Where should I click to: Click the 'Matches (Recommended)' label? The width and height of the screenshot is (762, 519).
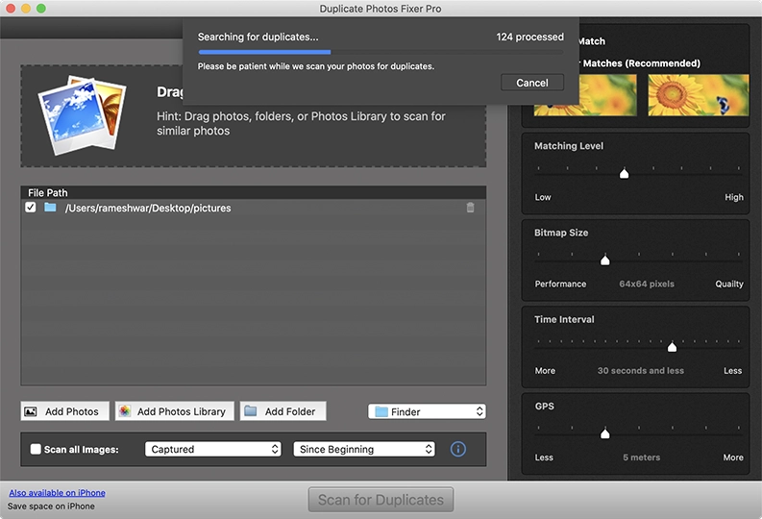coord(642,63)
